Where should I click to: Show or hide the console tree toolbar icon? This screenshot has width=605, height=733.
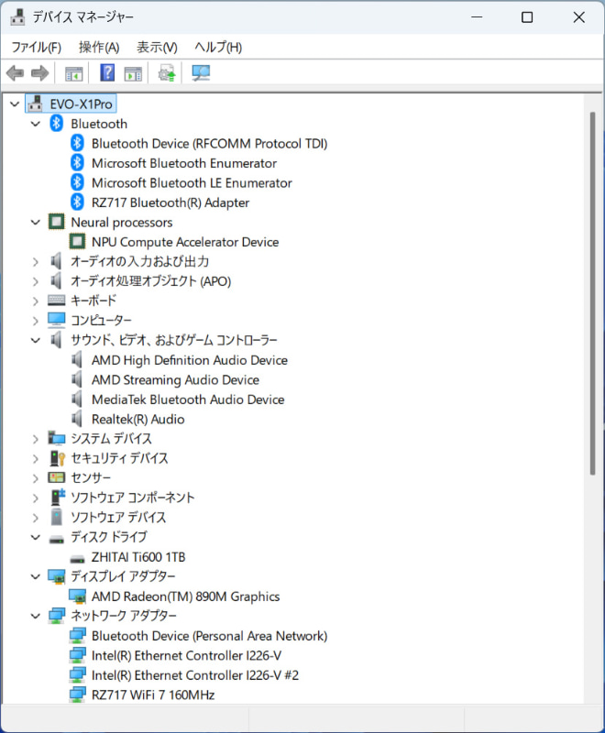pos(74,73)
